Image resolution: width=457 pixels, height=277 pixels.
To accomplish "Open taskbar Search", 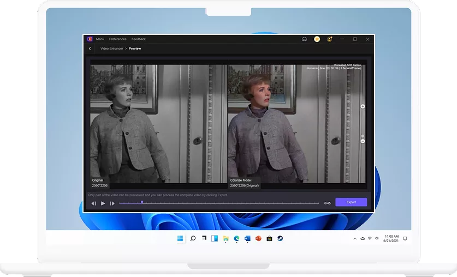I will [x=193, y=239].
